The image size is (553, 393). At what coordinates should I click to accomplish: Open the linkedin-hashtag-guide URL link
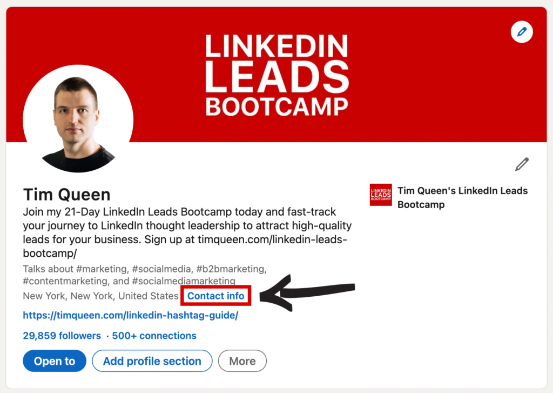130,315
